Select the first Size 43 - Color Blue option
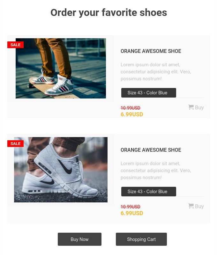Screen dimensions: 217x255 149,93
